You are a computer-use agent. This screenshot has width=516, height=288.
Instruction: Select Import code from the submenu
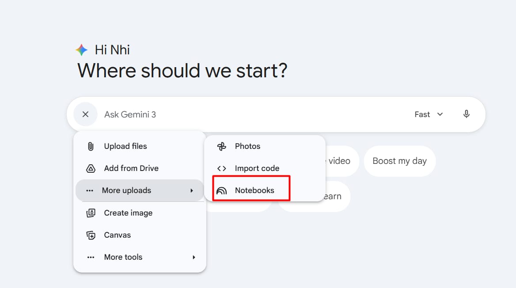click(258, 168)
